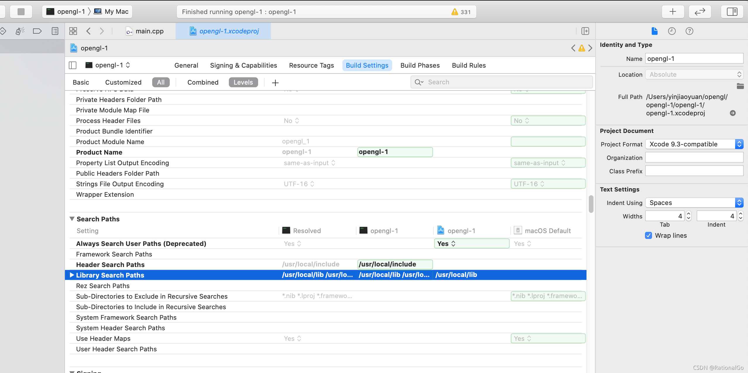Go forward in editor history

pos(102,31)
